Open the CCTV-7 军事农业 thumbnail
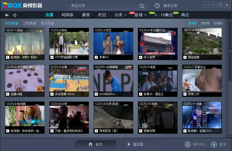The height and width of the screenshot is (151, 232). pos(202,81)
